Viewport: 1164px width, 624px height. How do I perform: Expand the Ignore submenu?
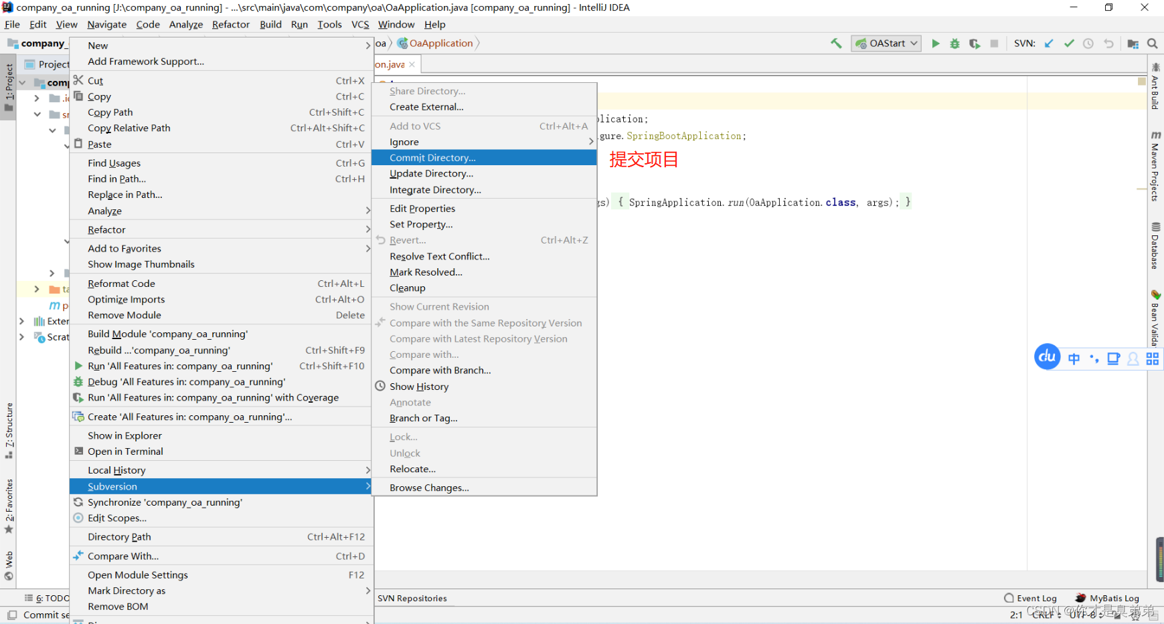484,142
